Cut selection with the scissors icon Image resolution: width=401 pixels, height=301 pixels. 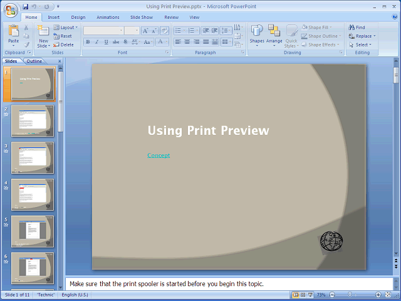[x=26, y=28]
